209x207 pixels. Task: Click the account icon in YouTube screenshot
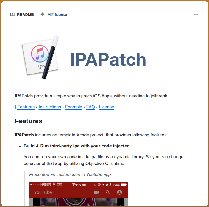[x=119, y=192]
